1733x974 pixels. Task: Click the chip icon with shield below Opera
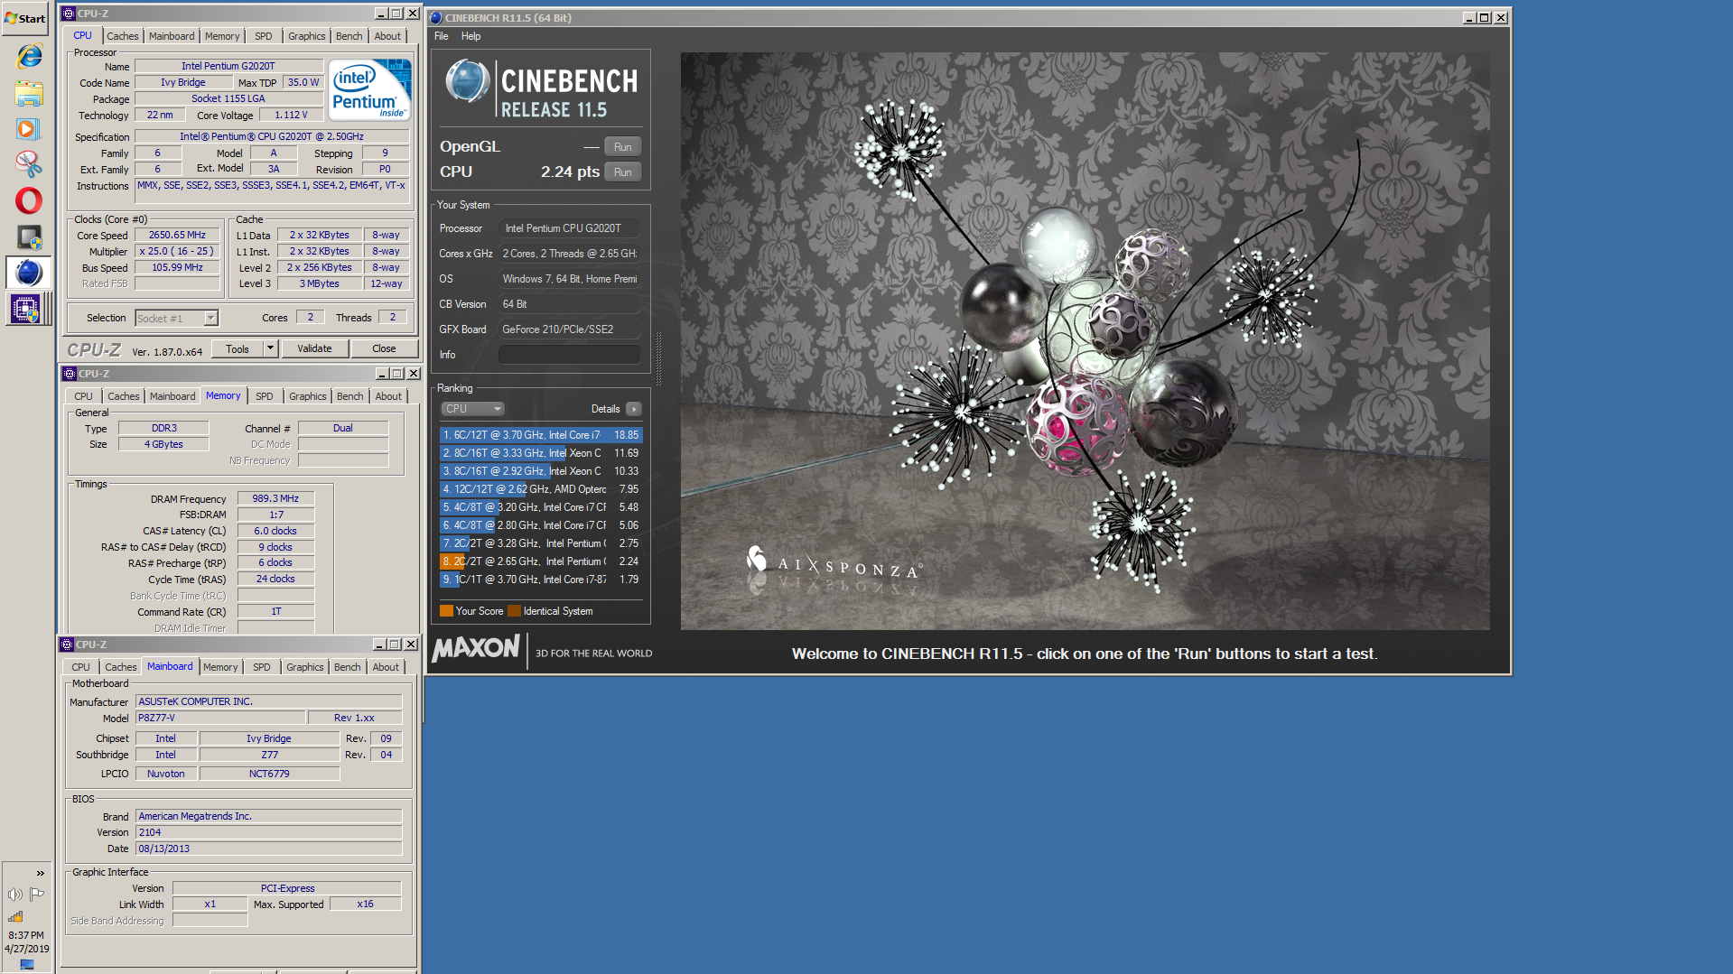tap(29, 237)
